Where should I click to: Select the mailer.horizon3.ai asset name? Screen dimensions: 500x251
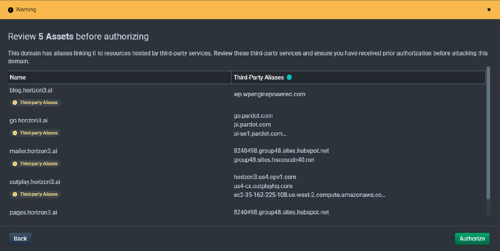click(x=33, y=151)
